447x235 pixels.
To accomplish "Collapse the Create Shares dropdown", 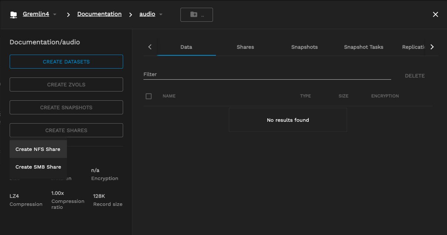I will [x=66, y=130].
